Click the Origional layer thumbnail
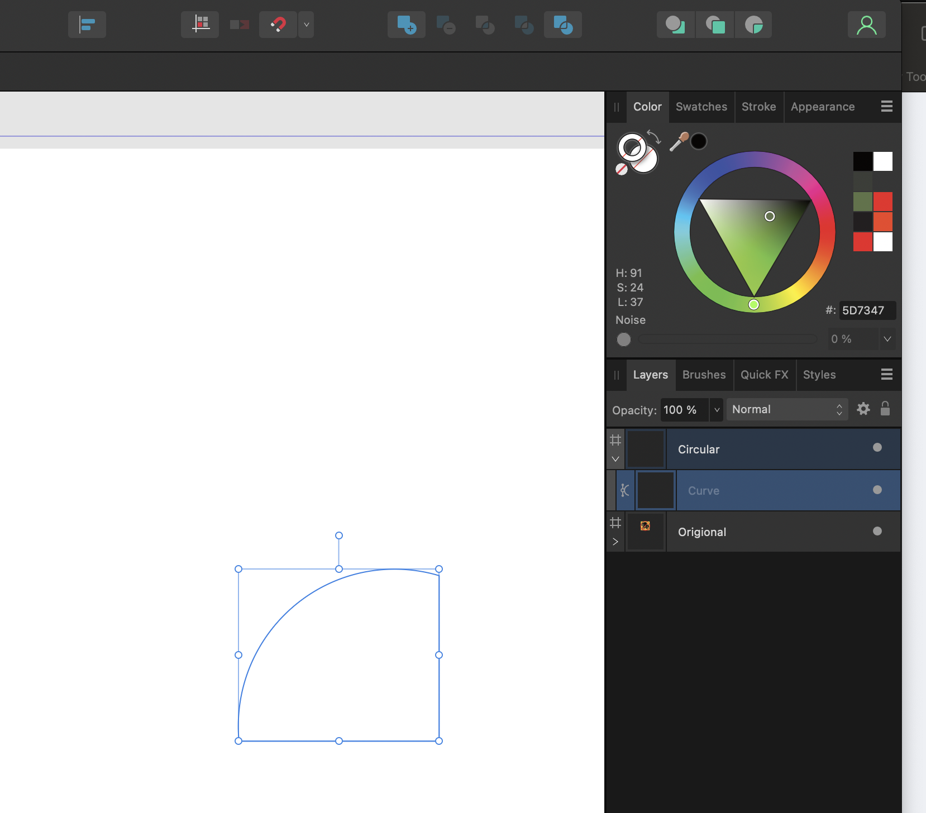 tap(646, 532)
